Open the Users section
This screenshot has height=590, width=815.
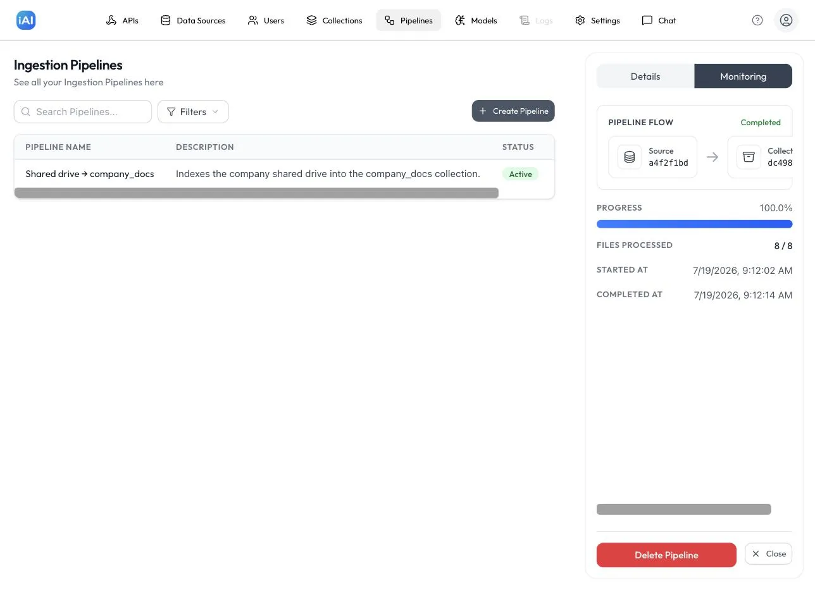click(x=266, y=20)
